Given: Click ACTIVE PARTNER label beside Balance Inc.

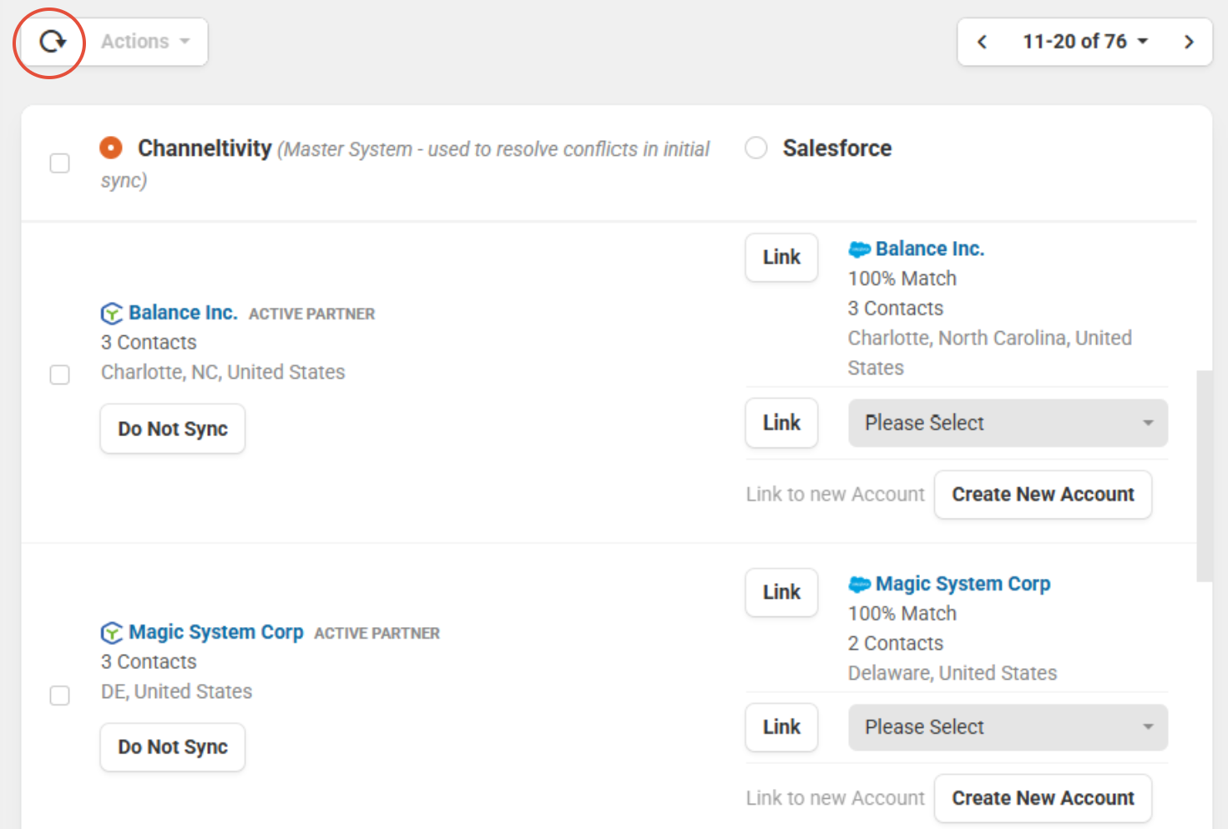Looking at the screenshot, I should (311, 314).
